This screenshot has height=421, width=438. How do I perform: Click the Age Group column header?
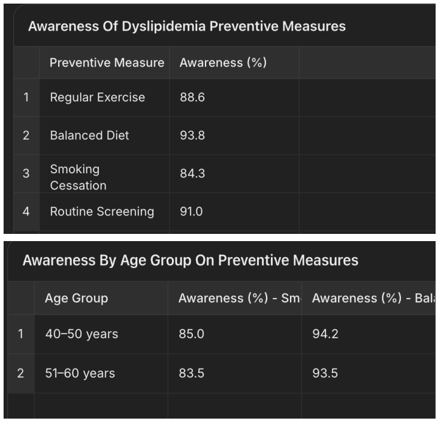point(76,298)
